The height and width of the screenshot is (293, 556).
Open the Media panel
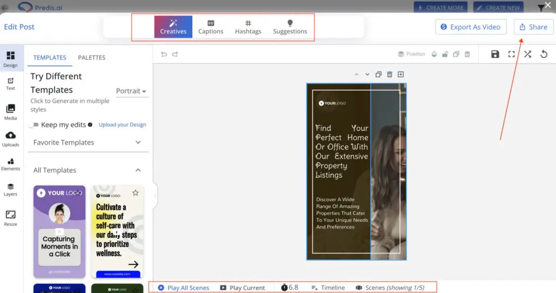pos(11,112)
